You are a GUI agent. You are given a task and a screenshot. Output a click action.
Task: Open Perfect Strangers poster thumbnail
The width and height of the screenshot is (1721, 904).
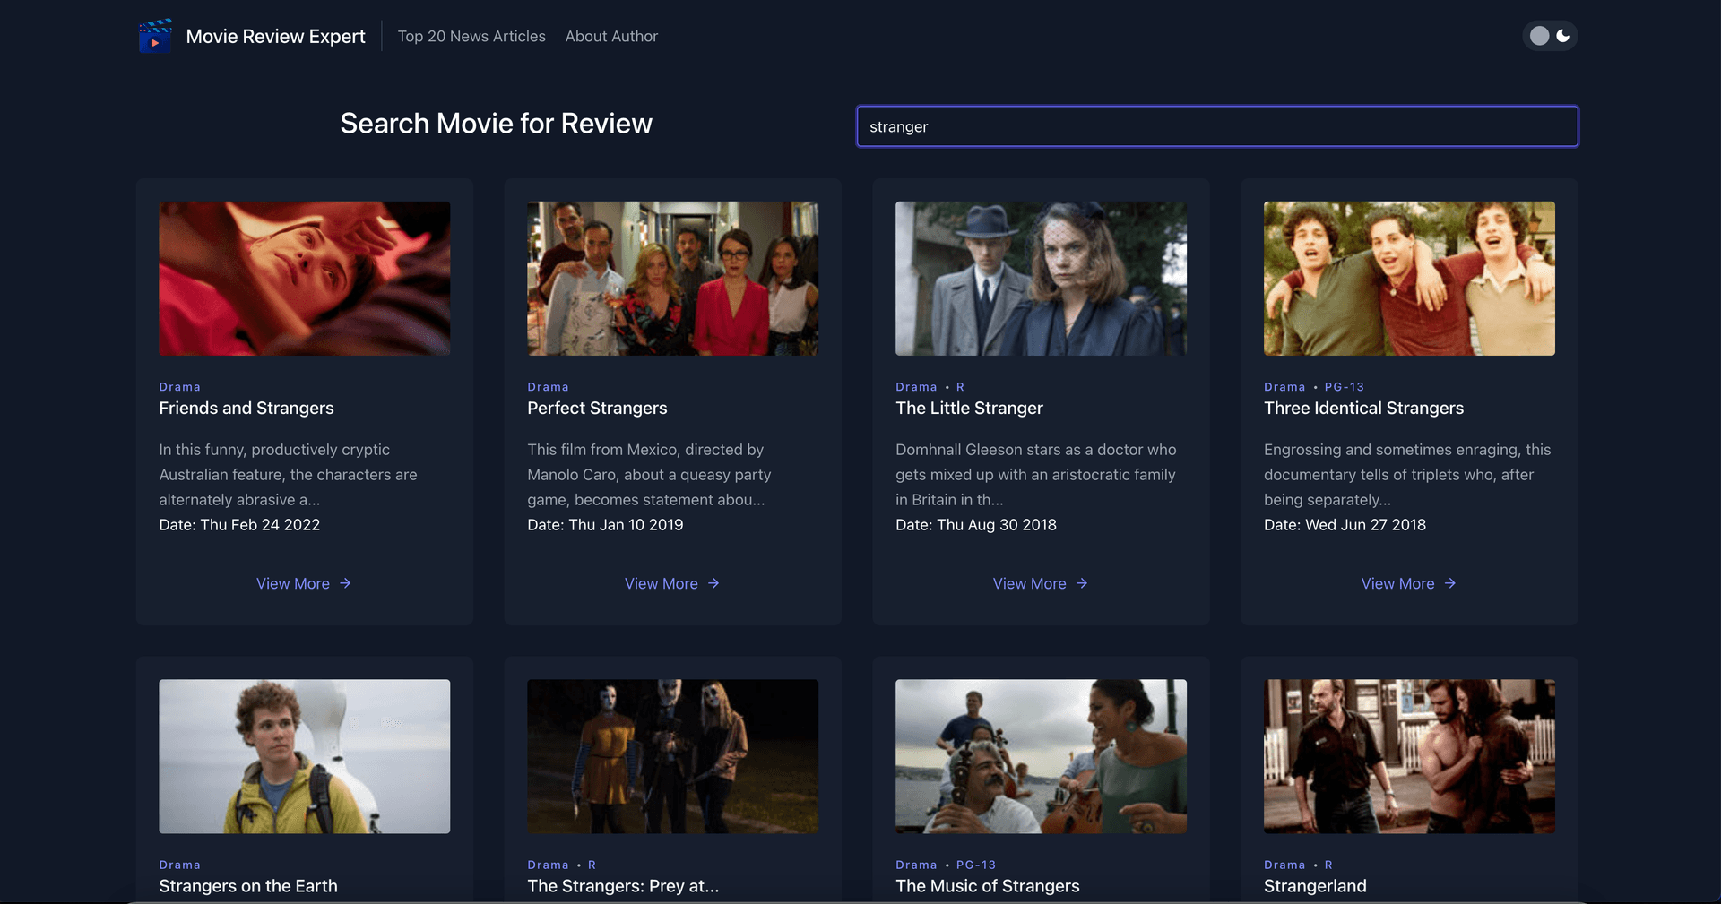click(x=673, y=279)
